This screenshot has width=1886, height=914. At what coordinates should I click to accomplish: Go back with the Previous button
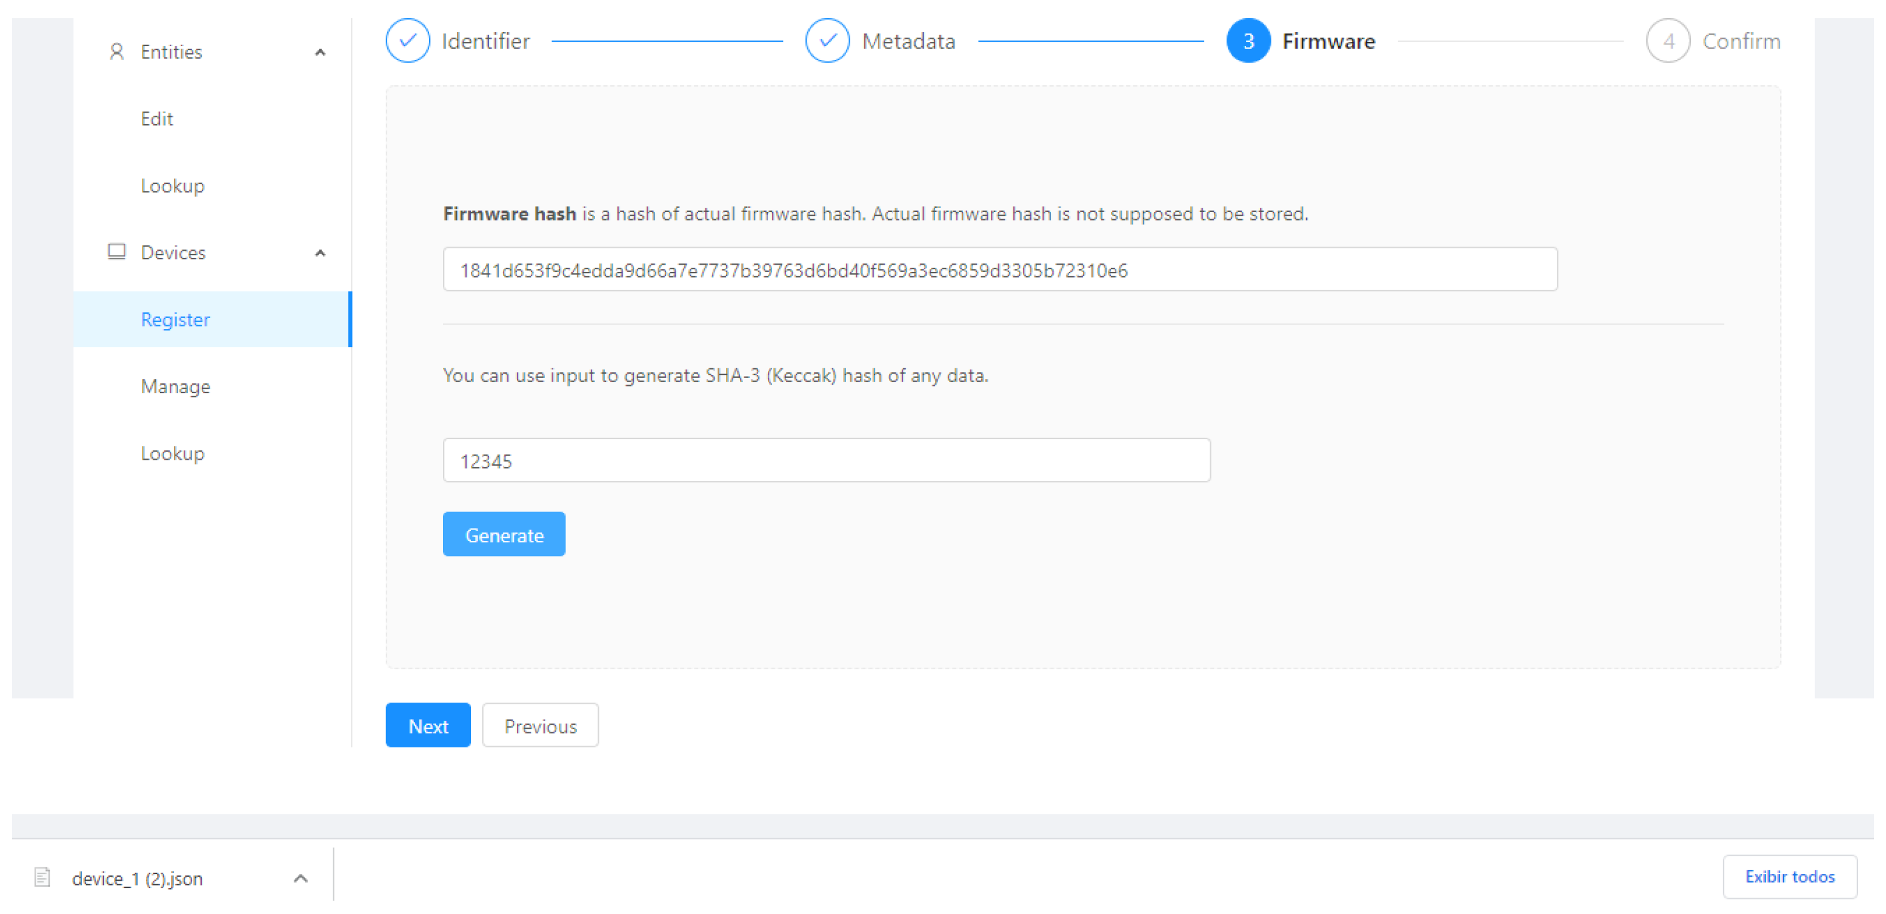click(x=539, y=725)
